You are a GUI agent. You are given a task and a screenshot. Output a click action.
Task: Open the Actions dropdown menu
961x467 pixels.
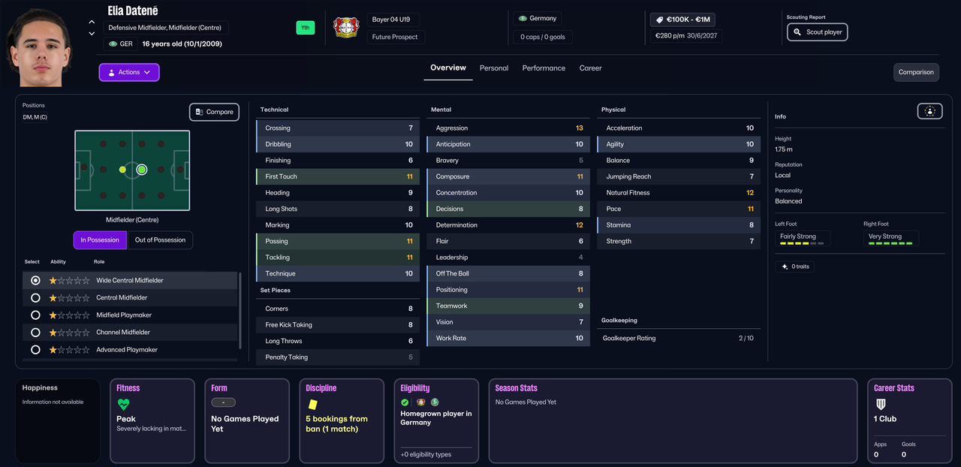[x=129, y=72]
